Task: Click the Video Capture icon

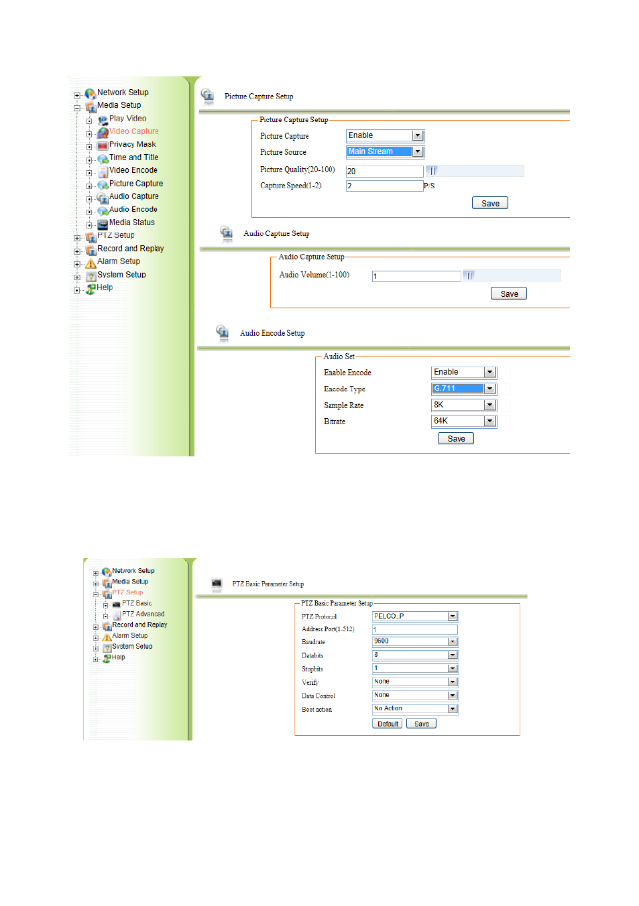Action: pyautogui.click(x=103, y=133)
